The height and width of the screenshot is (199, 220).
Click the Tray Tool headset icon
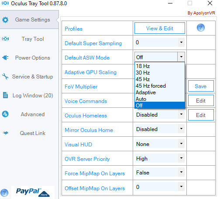coord(5,39)
